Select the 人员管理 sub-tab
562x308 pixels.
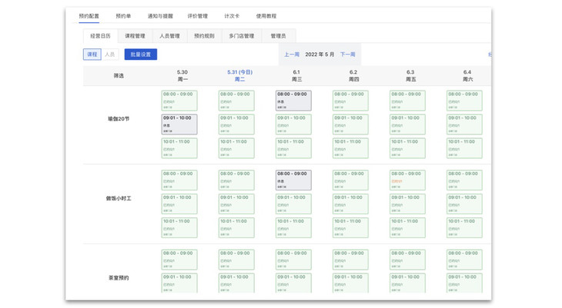click(x=170, y=36)
